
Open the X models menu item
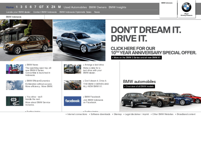[x=48, y=7]
